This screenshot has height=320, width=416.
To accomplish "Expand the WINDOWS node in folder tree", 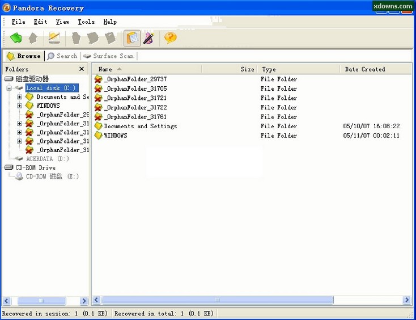I will (20, 106).
